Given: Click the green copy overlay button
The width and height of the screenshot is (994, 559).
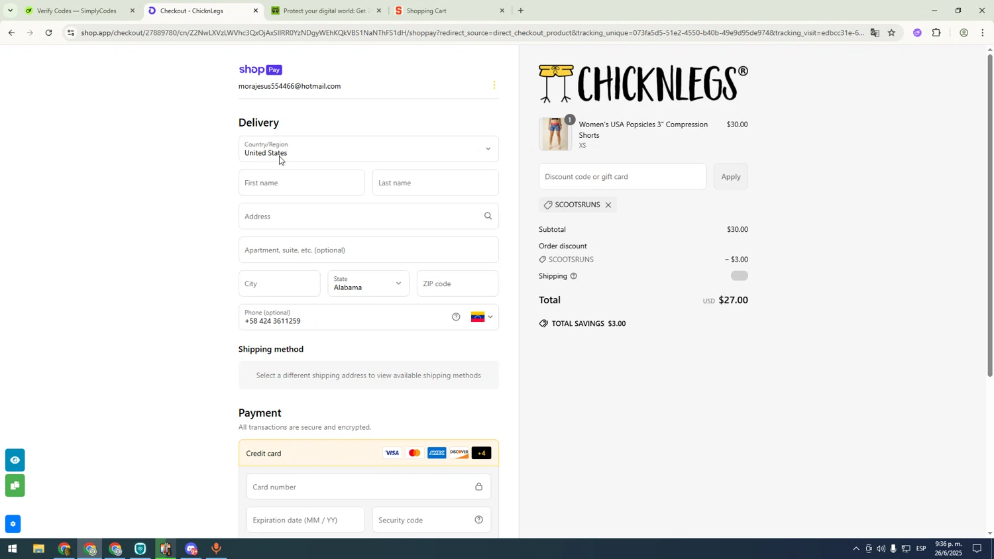Looking at the screenshot, I should point(15,486).
